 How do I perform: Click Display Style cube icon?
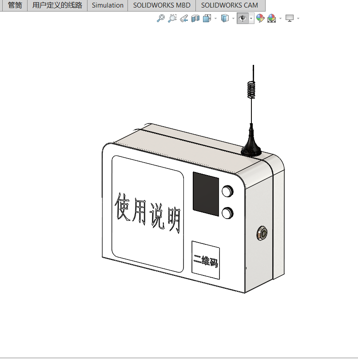225,18
